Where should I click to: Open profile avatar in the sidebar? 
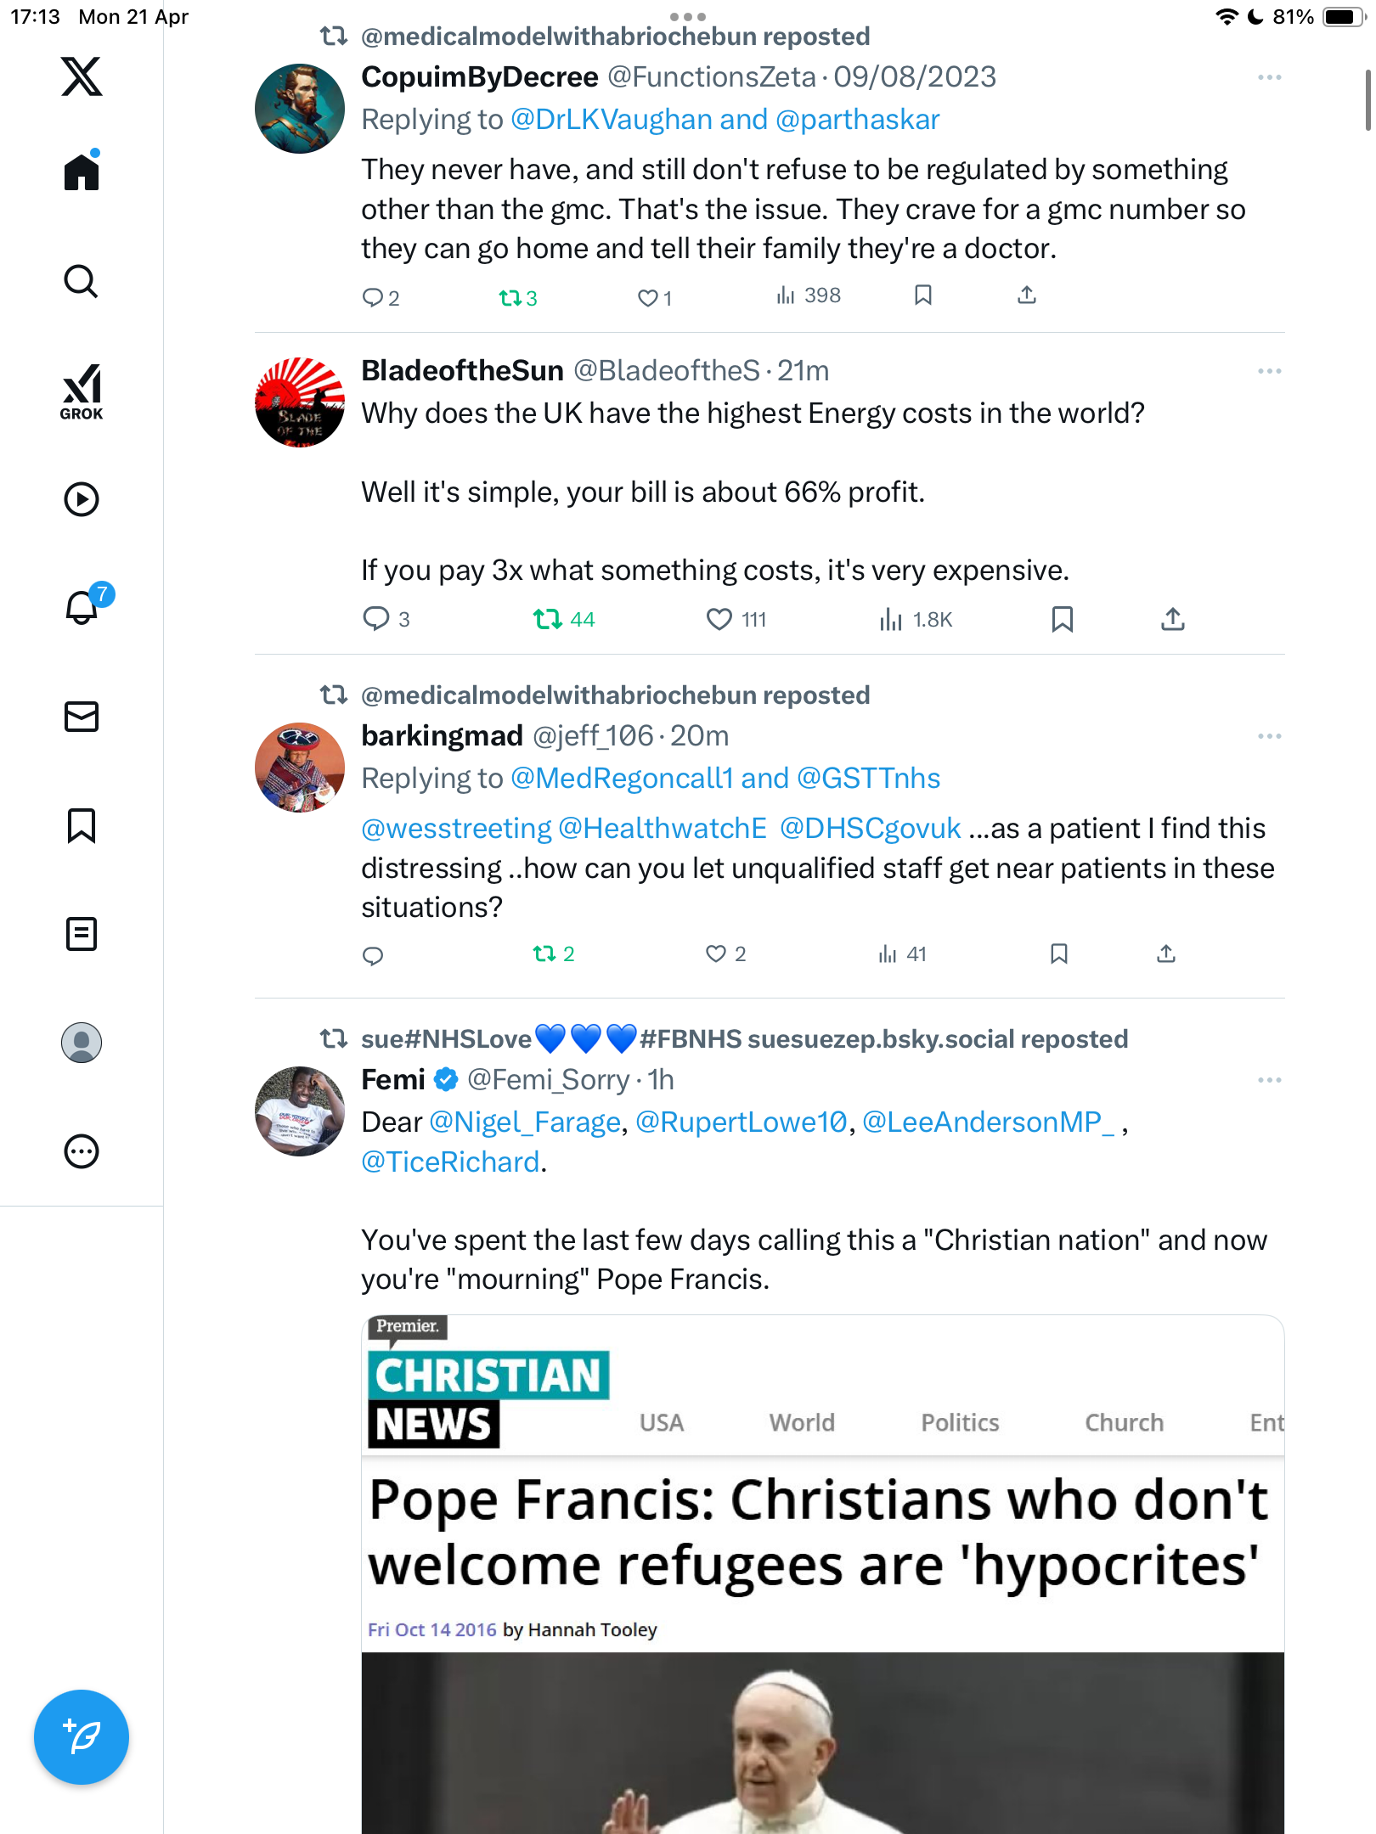pyautogui.click(x=82, y=1043)
